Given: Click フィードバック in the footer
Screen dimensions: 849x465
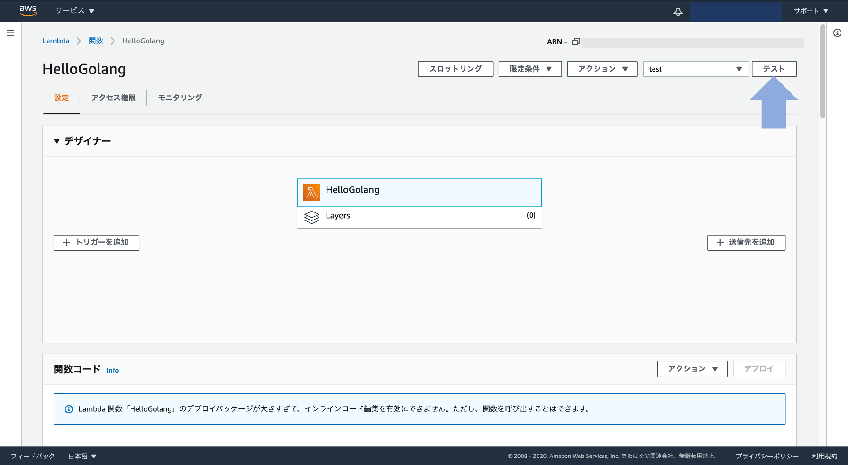Looking at the screenshot, I should [x=33, y=456].
